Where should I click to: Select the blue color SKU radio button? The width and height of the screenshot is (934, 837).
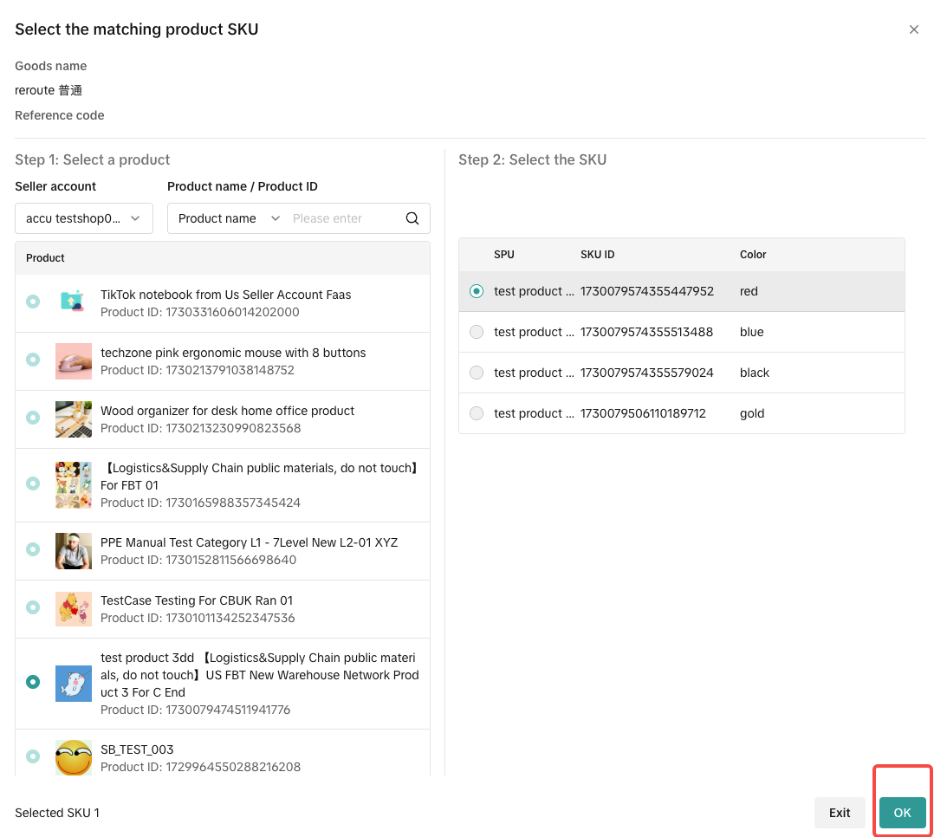click(x=477, y=332)
